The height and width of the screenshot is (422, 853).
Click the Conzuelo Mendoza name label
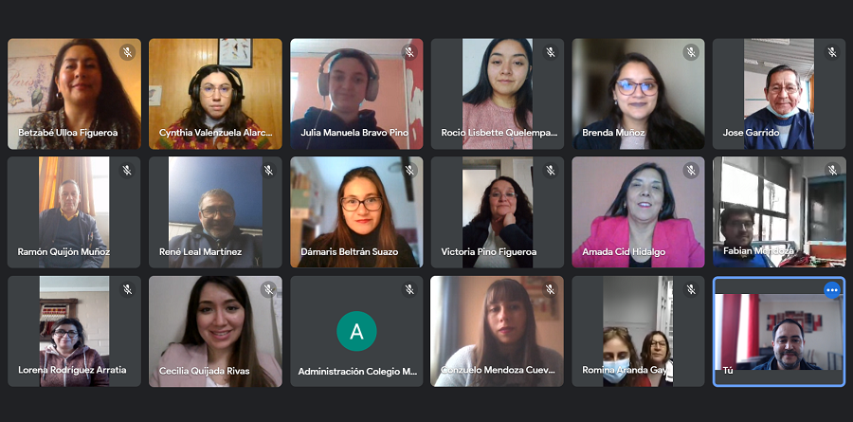pos(498,370)
